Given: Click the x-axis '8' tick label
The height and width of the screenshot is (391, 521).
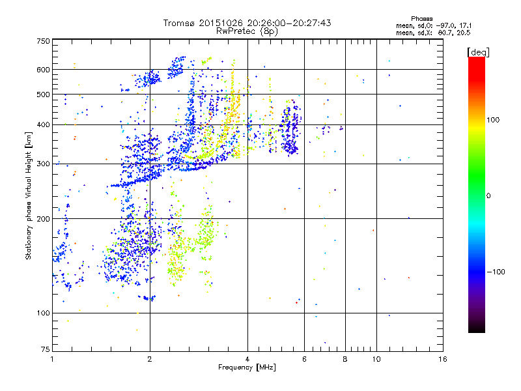Looking at the screenshot, I should pos(345,359).
